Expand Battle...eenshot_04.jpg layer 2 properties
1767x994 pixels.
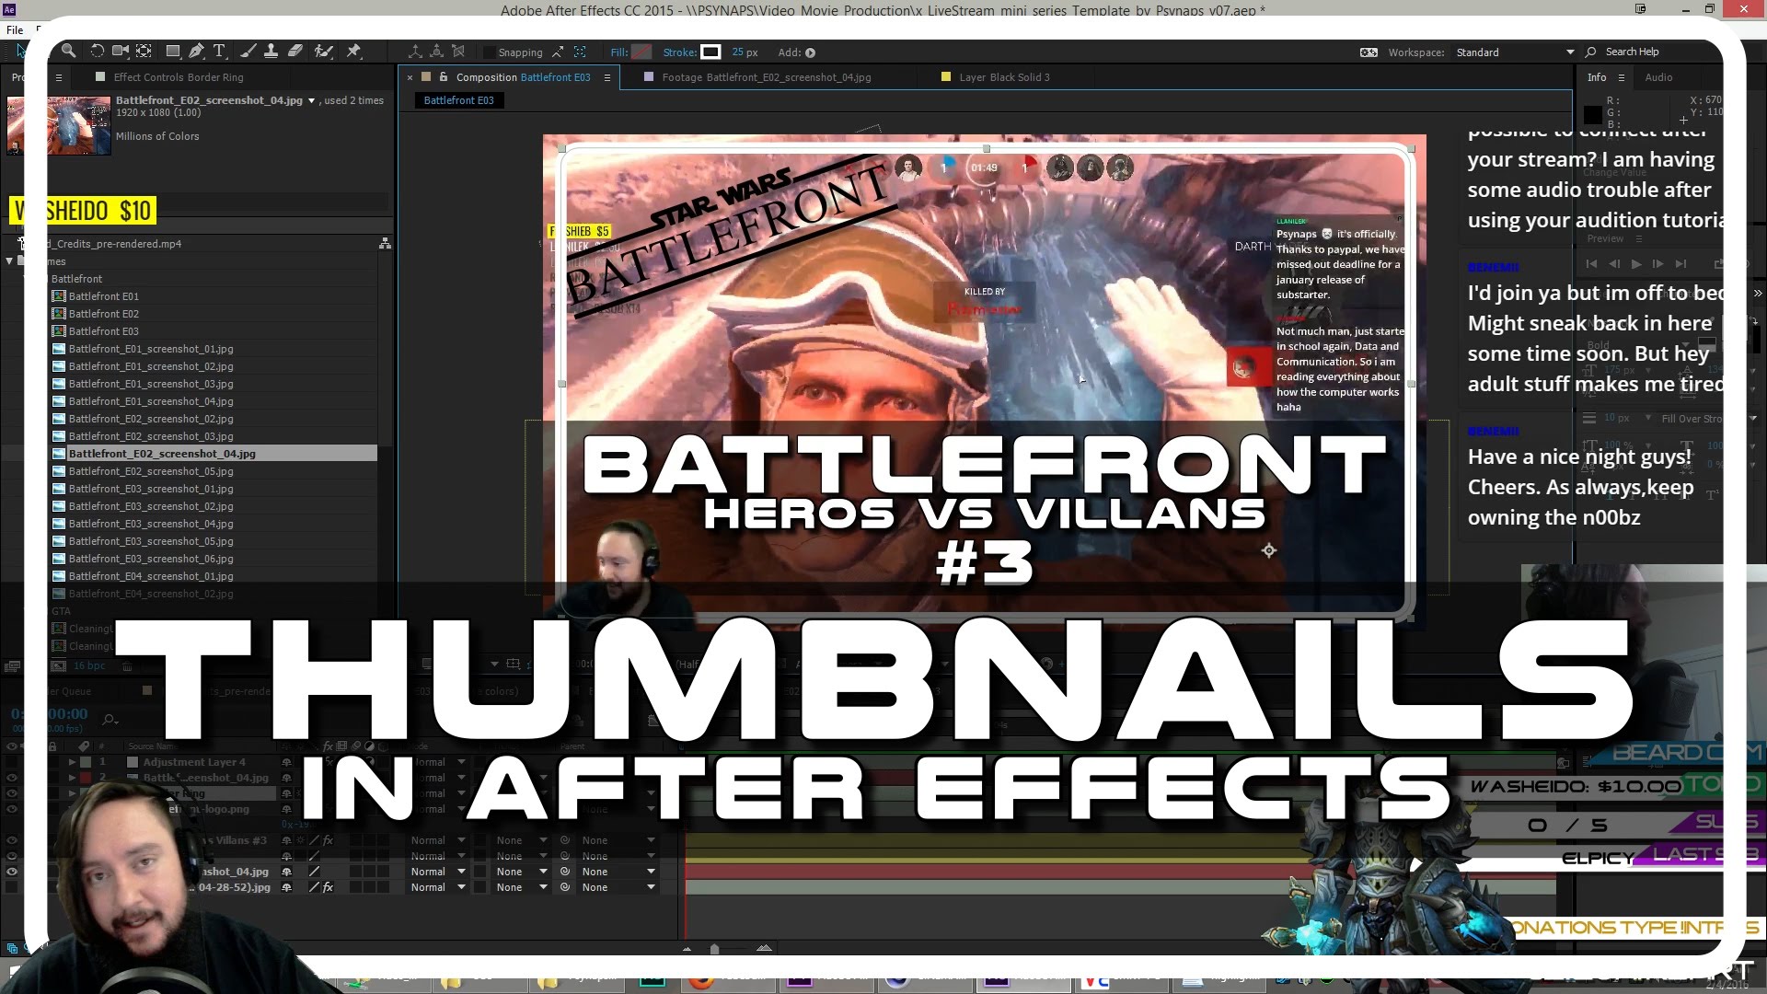coord(72,778)
